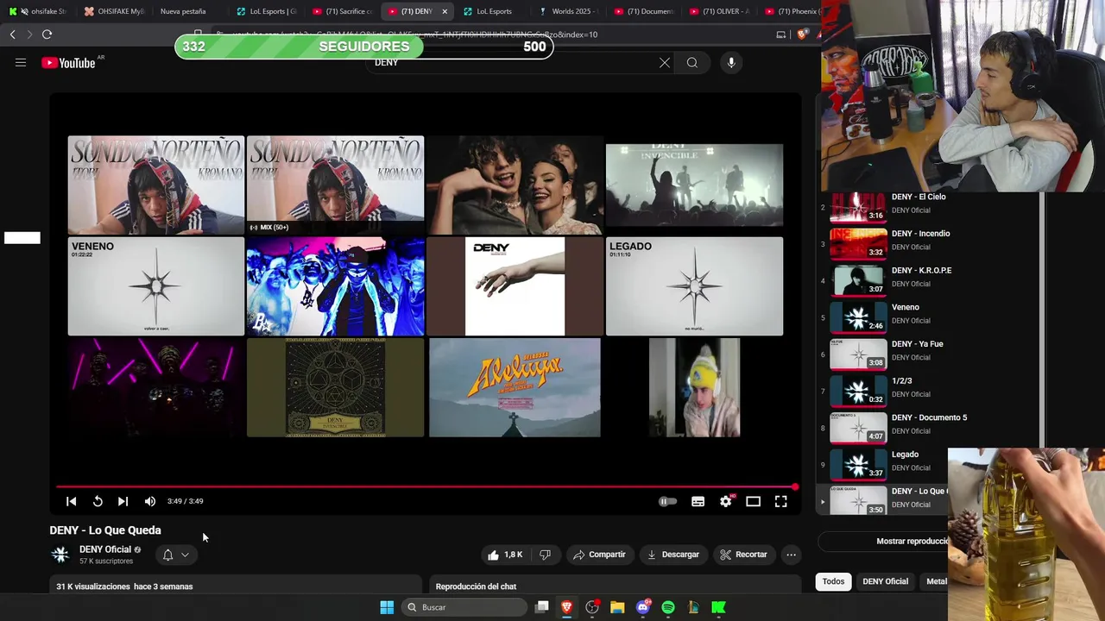1105x621 pixels.
Task: Run search with the magnifier button
Action: 692,63
